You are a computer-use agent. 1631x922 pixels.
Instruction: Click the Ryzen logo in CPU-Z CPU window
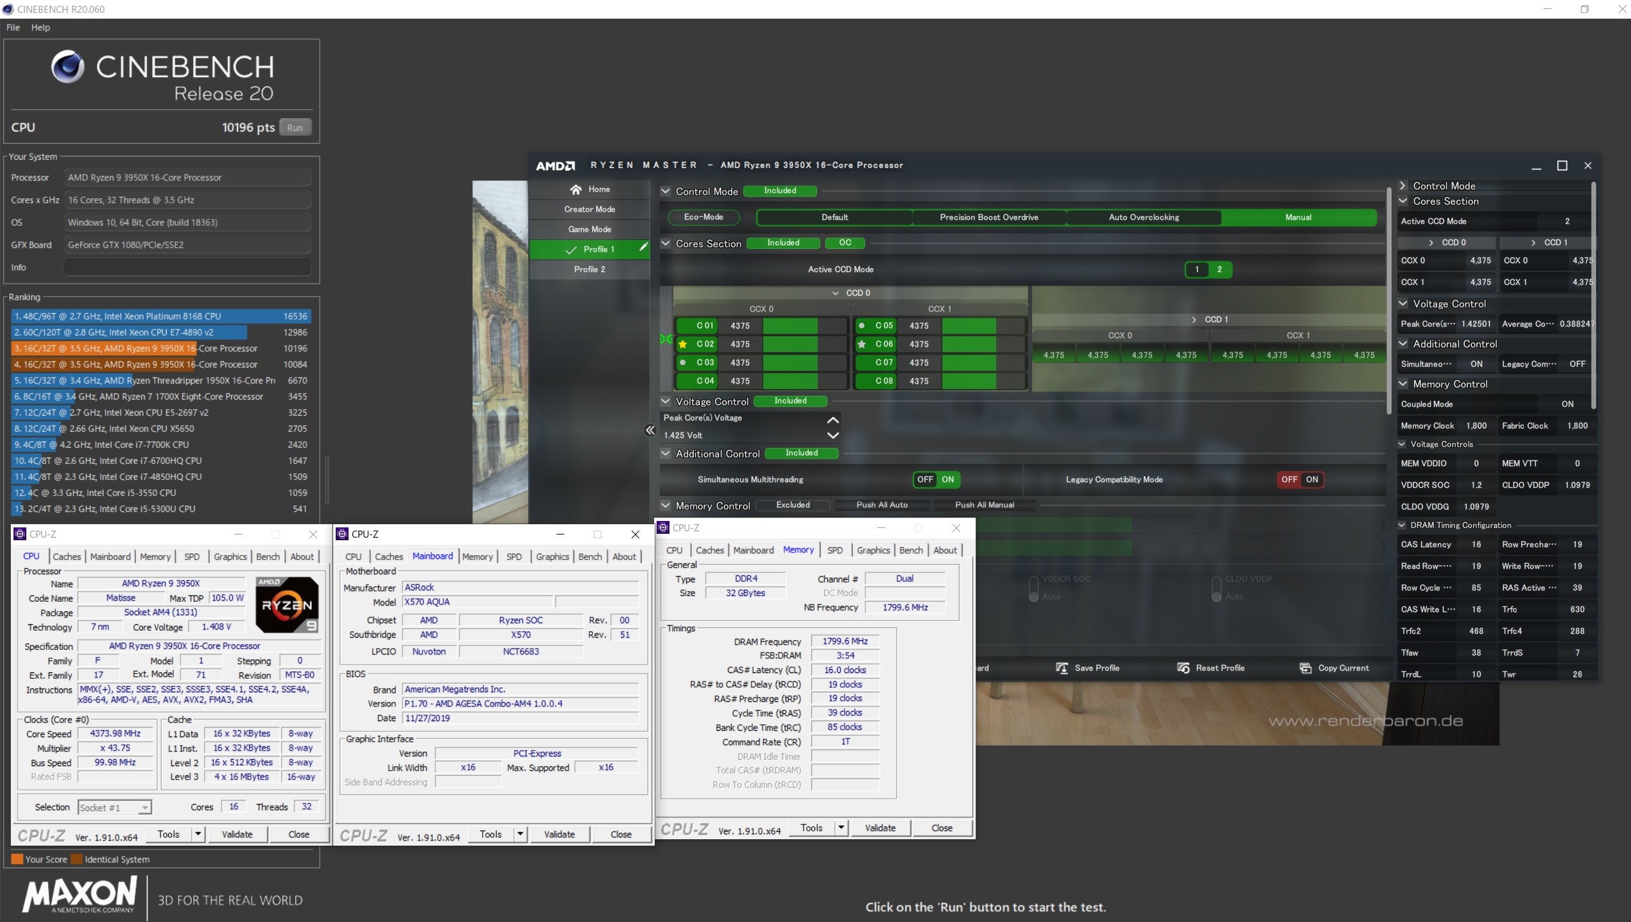click(287, 605)
